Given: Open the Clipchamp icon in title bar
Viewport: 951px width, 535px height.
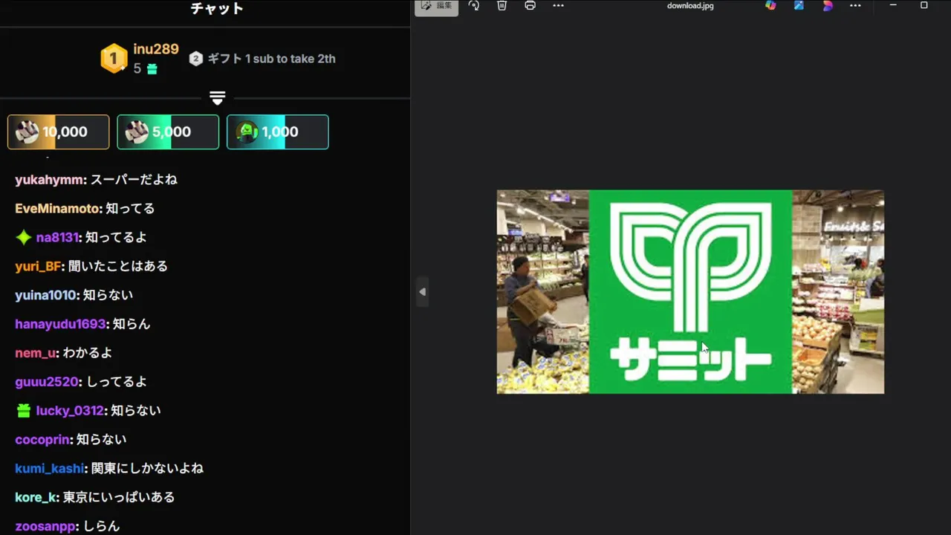Looking at the screenshot, I should (x=828, y=5).
